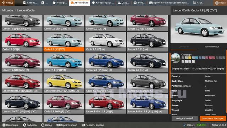Viewport: 227px width, 128px height.
Task: Click the Alpha v0.29.1 version label
Action: [x=219, y=125]
